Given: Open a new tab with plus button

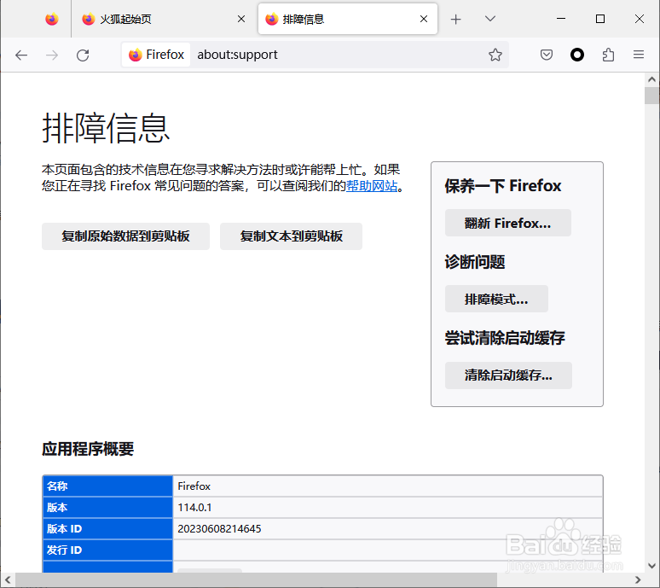Looking at the screenshot, I should (456, 20).
